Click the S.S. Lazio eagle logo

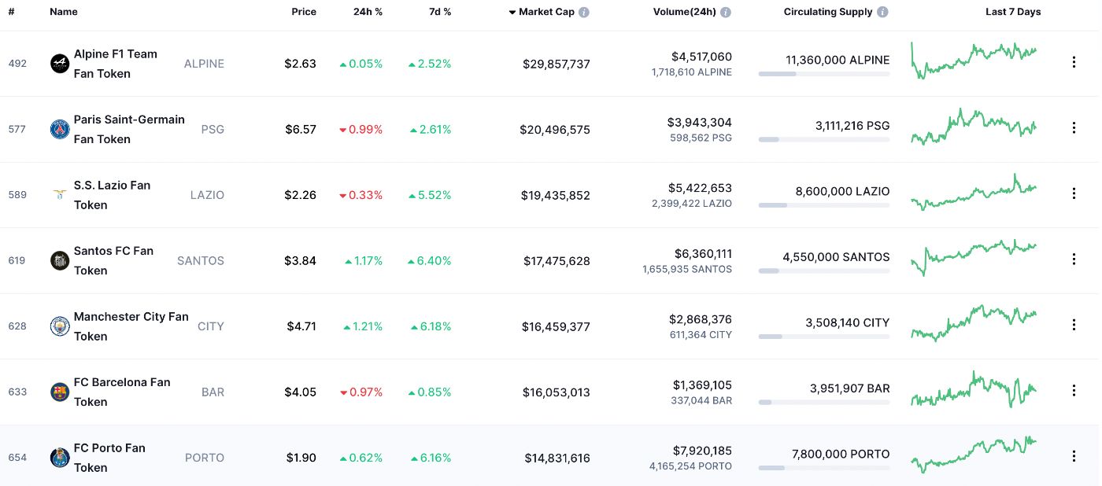[59, 194]
